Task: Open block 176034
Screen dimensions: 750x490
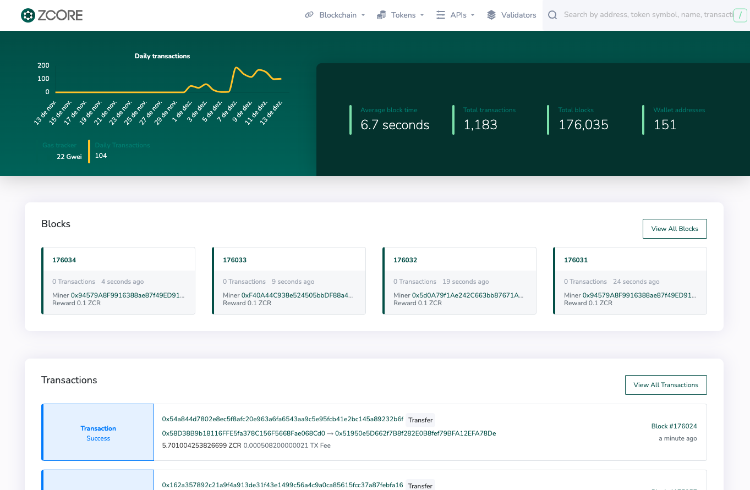Action: (64, 260)
